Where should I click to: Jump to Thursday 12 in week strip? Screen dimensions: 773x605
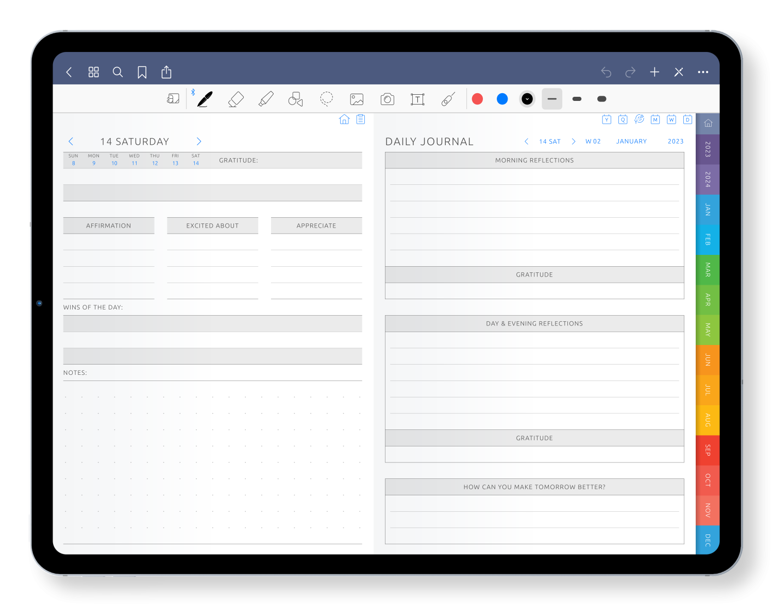tap(155, 160)
